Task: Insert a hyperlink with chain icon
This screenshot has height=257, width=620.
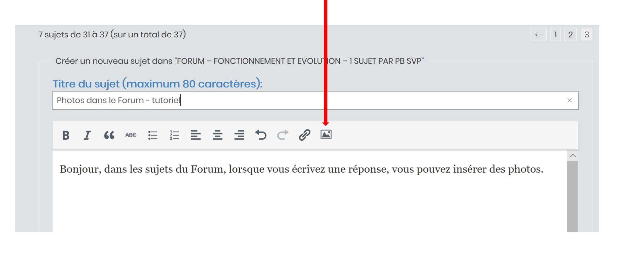Action: coord(304,135)
